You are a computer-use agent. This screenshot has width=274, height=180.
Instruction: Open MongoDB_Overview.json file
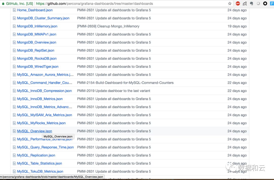[37, 42]
